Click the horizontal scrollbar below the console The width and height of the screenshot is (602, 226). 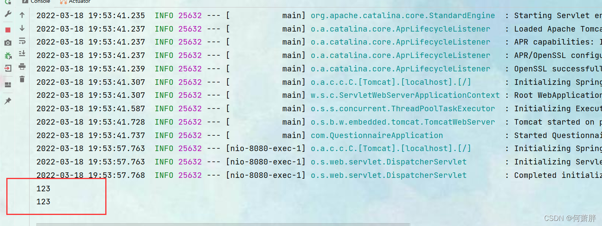pyautogui.click(x=223, y=224)
